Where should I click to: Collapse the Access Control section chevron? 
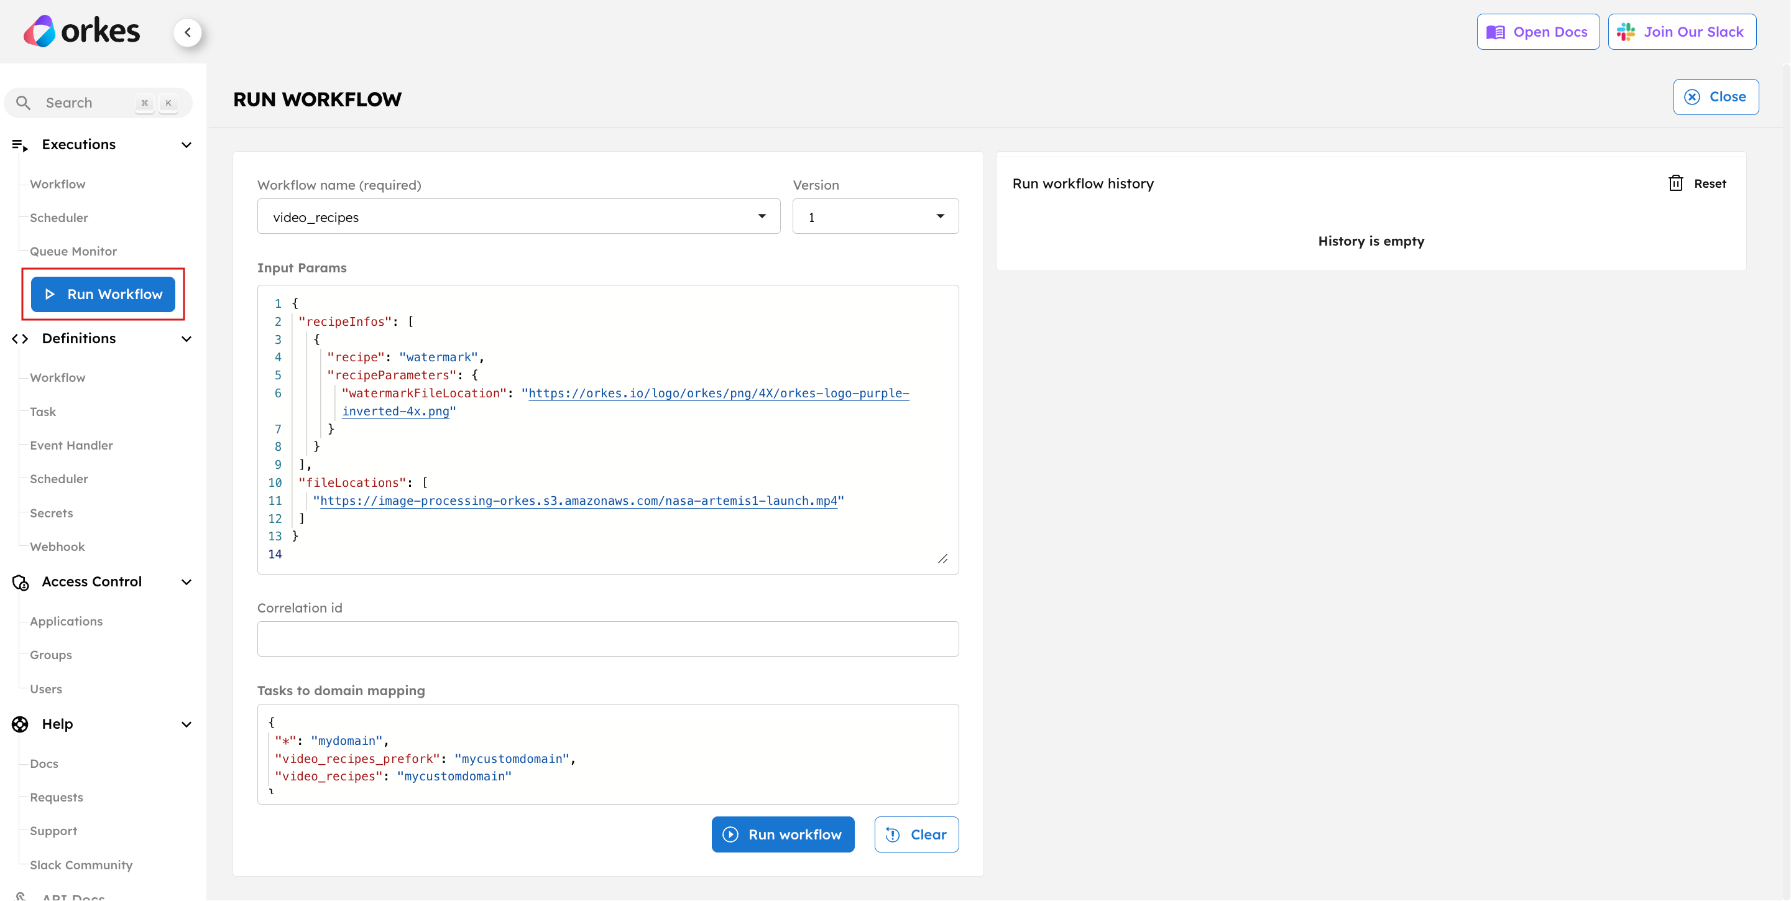[x=186, y=582]
